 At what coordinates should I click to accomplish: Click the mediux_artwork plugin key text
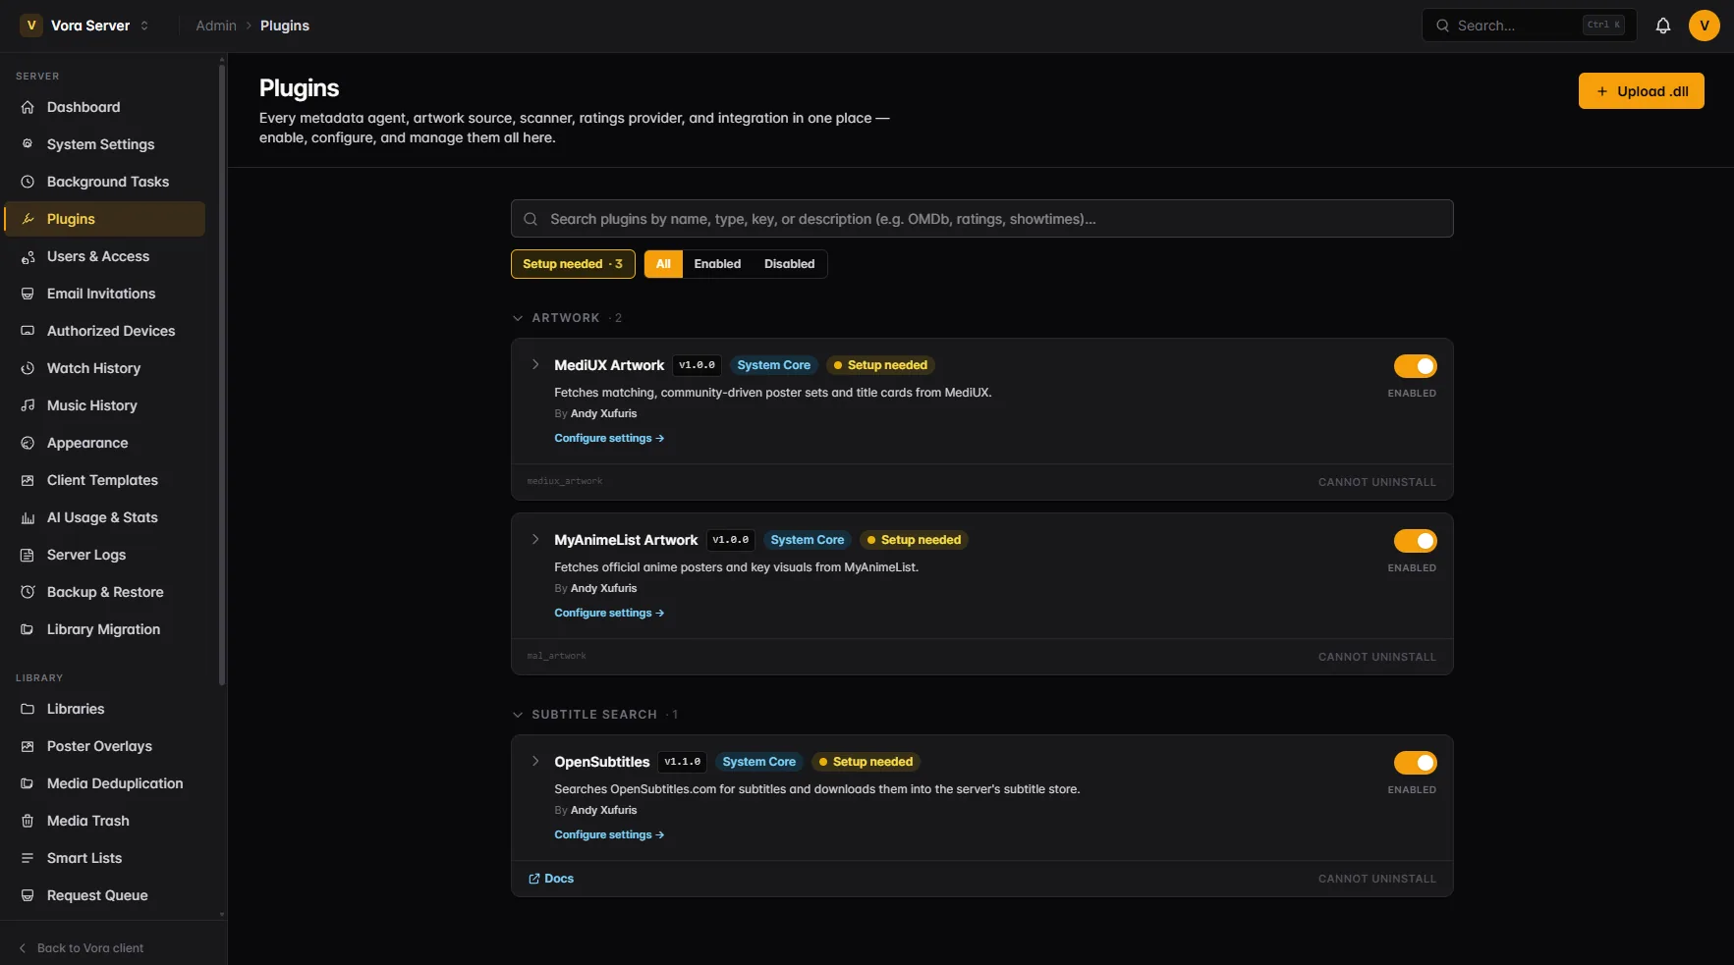coord(565,481)
